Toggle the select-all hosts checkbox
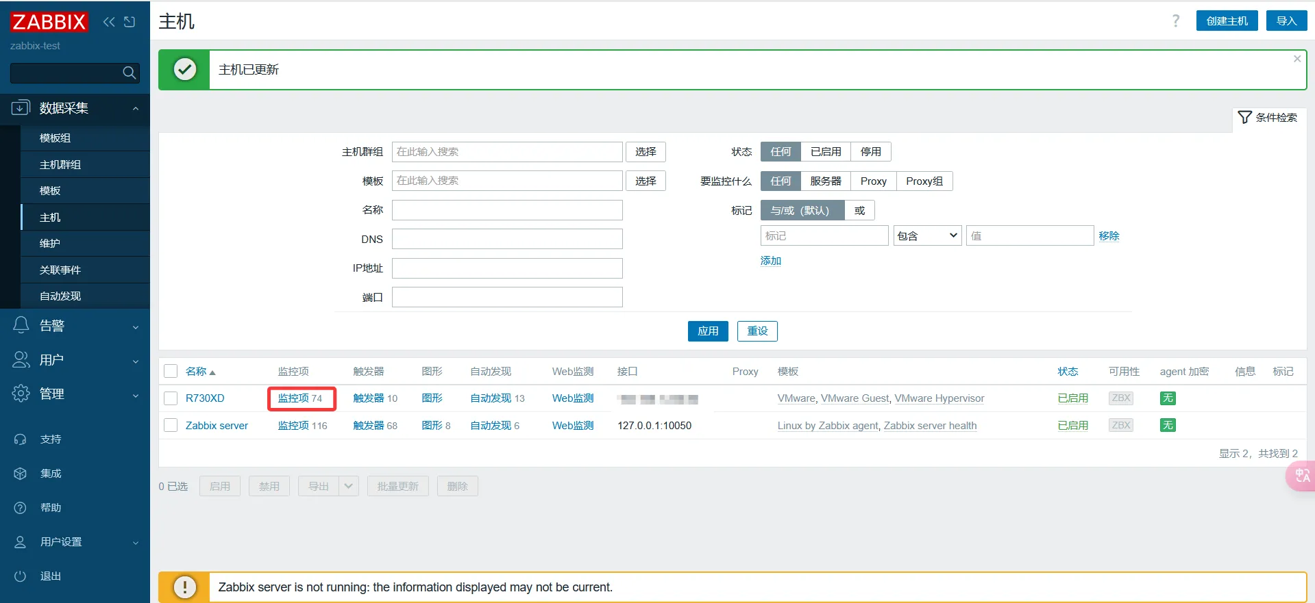Screen dimensions: 1315x603 [x=171, y=371]
